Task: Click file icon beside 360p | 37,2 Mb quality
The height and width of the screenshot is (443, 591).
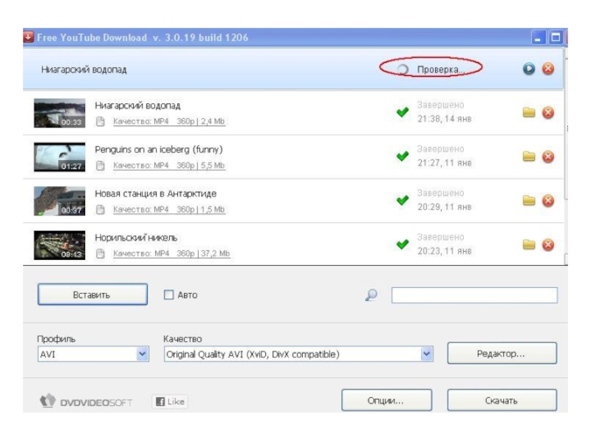Action: [x=100, y=253]
